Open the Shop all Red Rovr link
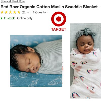101x101 pixels. pyautogui.click(x=13, y=2)
